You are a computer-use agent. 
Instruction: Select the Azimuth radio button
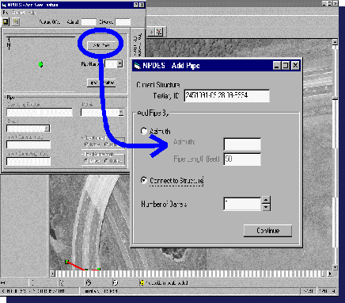click(144, 131)
